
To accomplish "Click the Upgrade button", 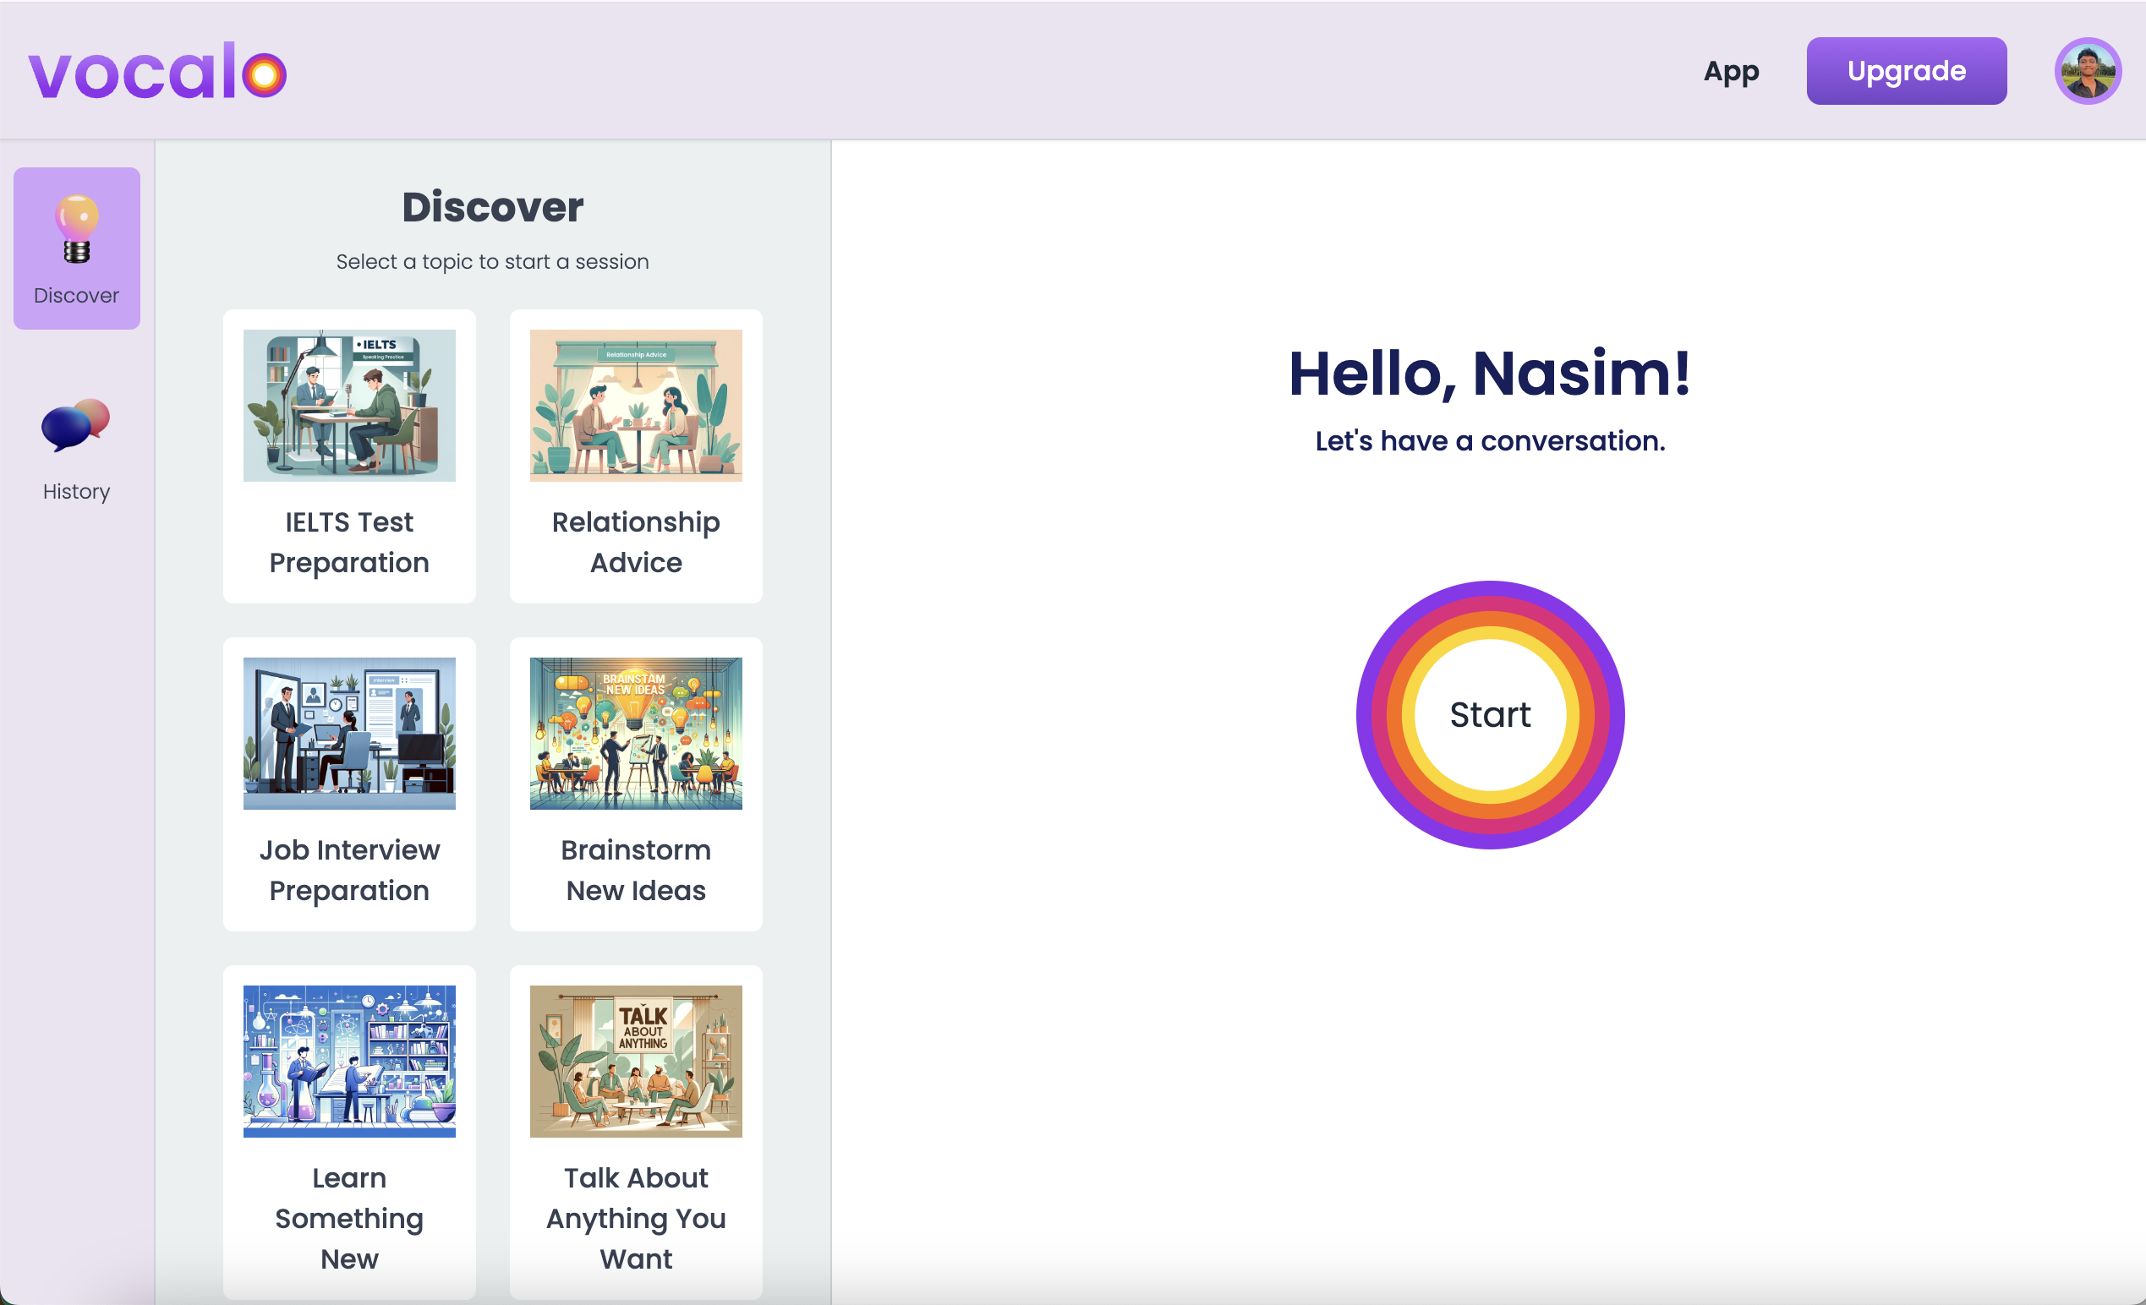I will [x=1906, y=71].
